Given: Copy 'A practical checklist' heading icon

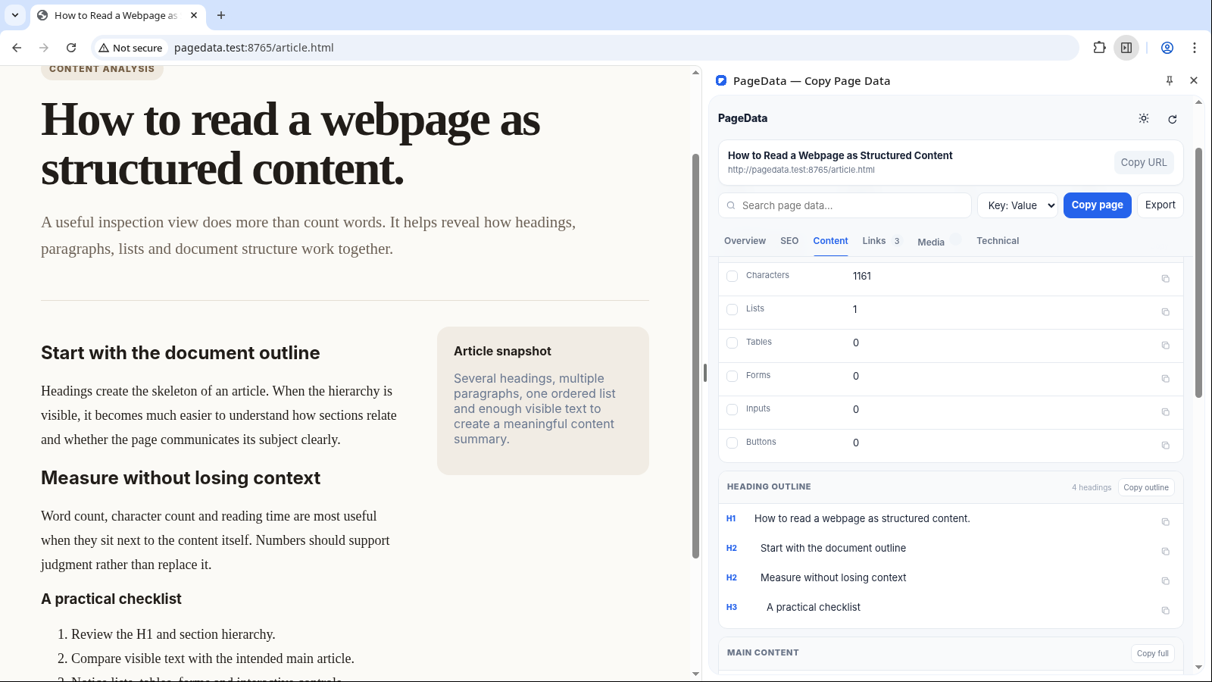Looking at the screenshot, I should click(1166, 611).
